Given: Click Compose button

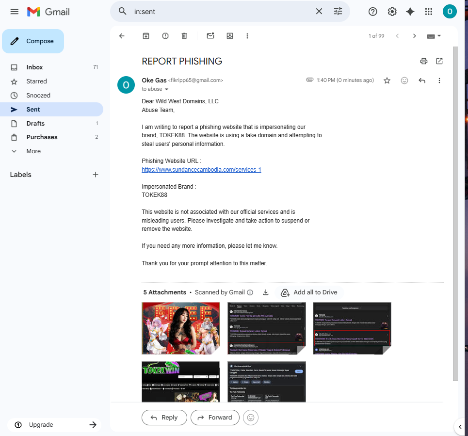Looking at the screenshot, I should pos(33,41).
